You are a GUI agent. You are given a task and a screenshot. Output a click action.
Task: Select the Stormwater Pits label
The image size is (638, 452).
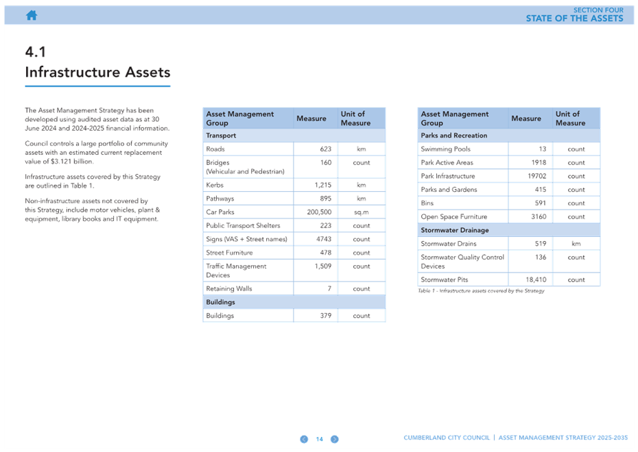point(445,280)
